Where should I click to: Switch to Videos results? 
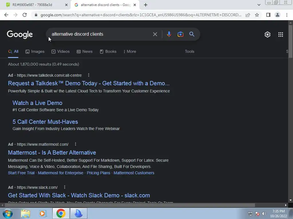tap(61, 52)
